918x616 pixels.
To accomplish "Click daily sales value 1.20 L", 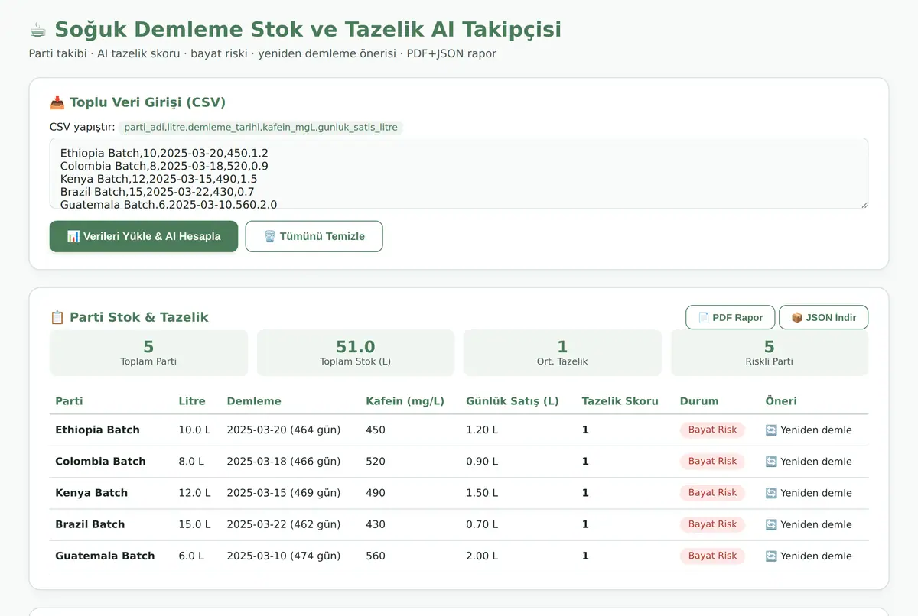I will coord(482,430).
